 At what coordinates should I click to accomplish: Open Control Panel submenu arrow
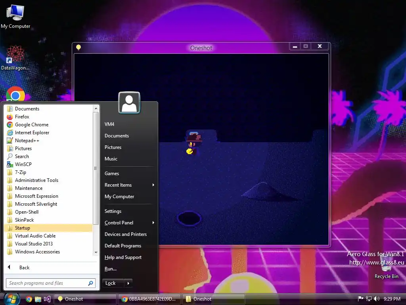[153, 222]
